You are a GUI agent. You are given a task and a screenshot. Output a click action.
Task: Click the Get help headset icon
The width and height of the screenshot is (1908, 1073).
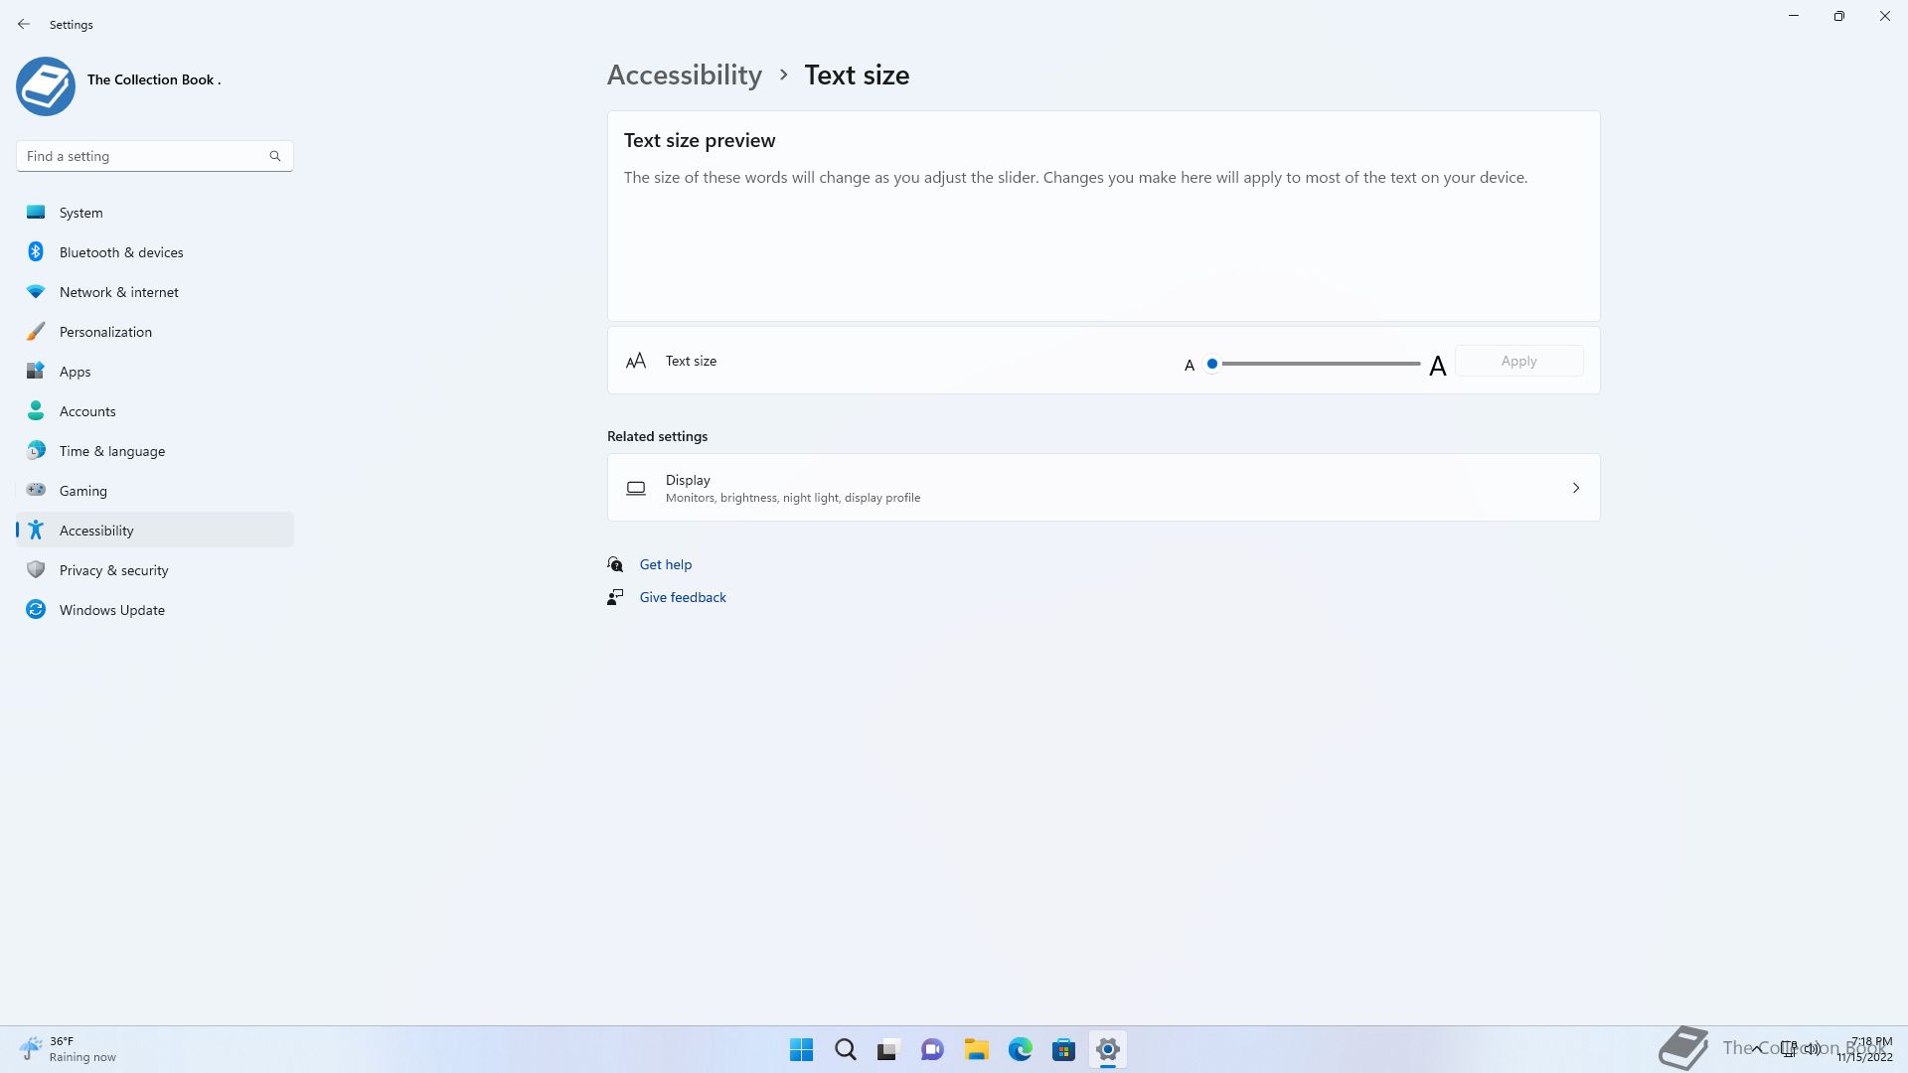pyautogui.click(x=615, y=564)
